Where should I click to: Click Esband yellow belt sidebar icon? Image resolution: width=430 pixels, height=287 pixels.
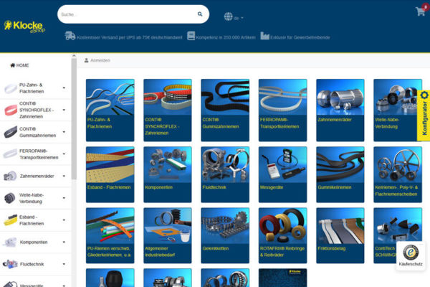tap(11, 220)
